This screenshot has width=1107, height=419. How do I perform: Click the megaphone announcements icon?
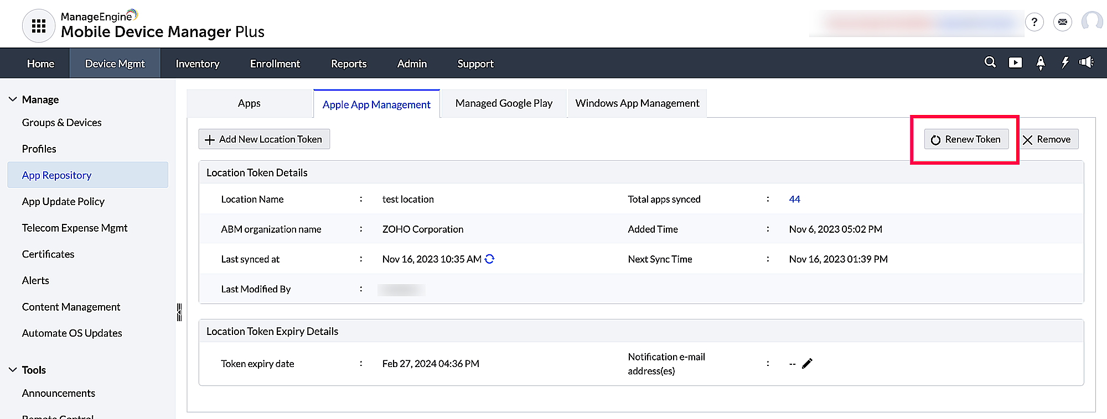1087,62
